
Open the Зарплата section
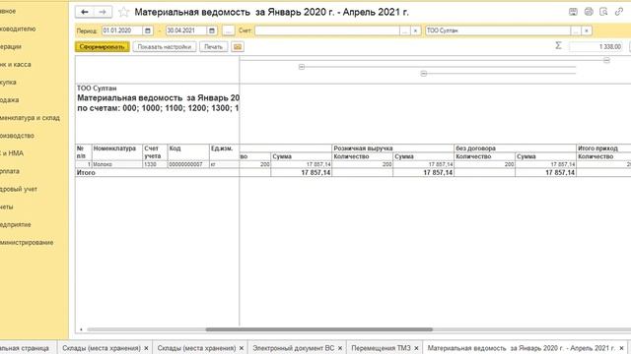pos(10,171)
